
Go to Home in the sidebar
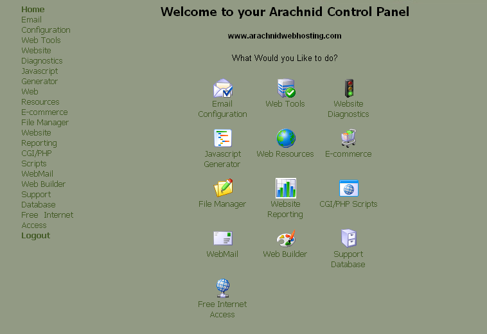[33, 9]
